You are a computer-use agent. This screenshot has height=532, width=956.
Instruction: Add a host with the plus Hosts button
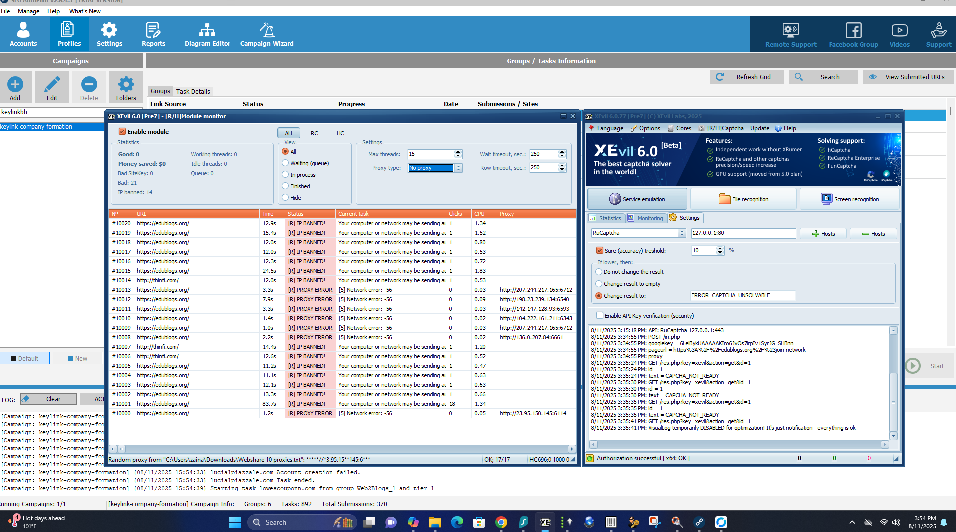pyautogui.click(x=823, y=233)
